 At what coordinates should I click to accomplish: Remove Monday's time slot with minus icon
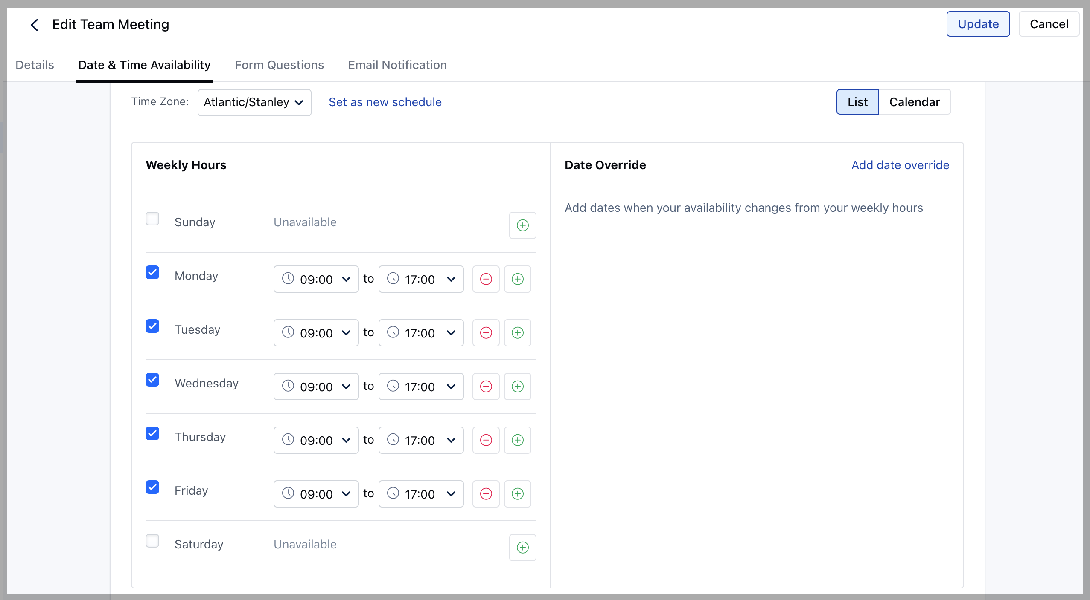(486, 279)
